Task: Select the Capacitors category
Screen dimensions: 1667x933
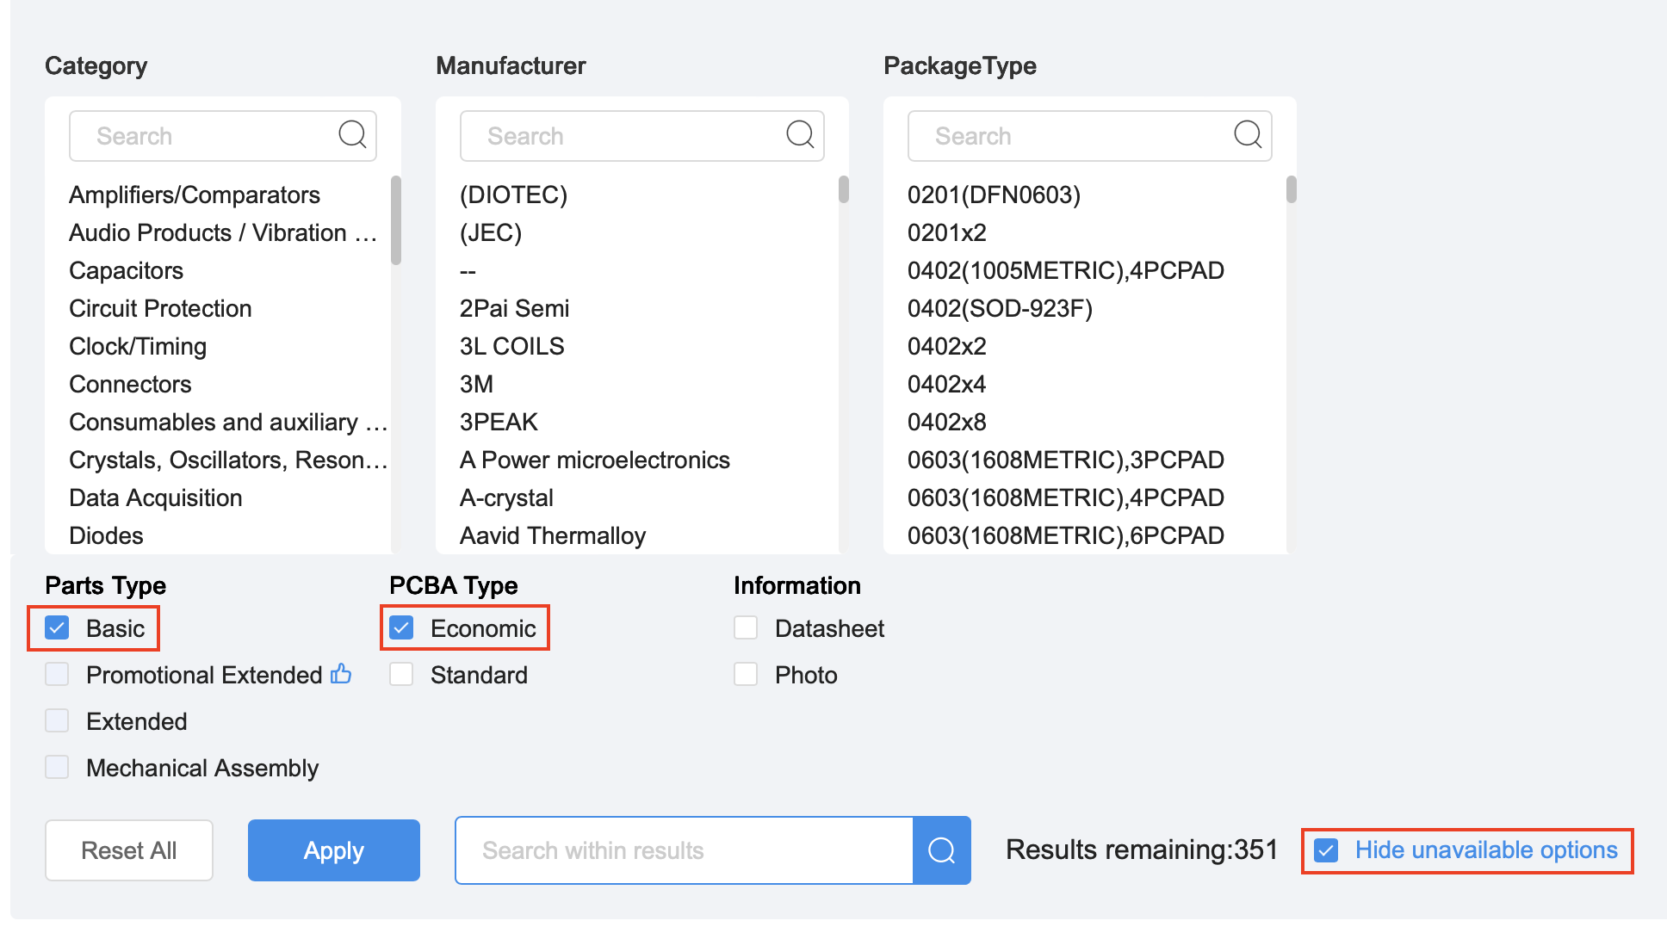Action: [x=126, y=270]
